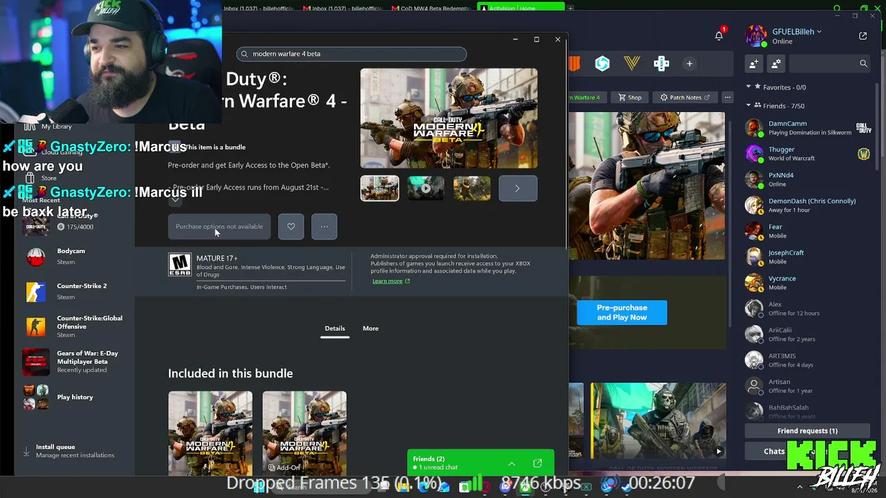Select friend Vycrance in the list
This screenshot has width=886, height=498.
pyautogui.click(x=807, y=283)
